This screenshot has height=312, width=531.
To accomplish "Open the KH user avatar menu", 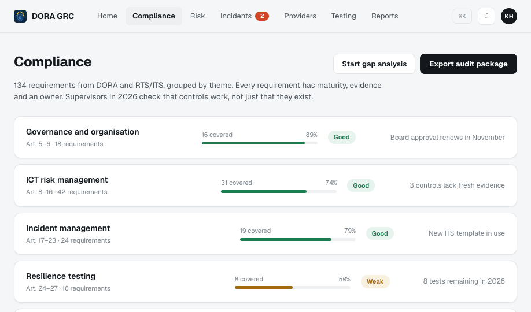I will [508, 16].
